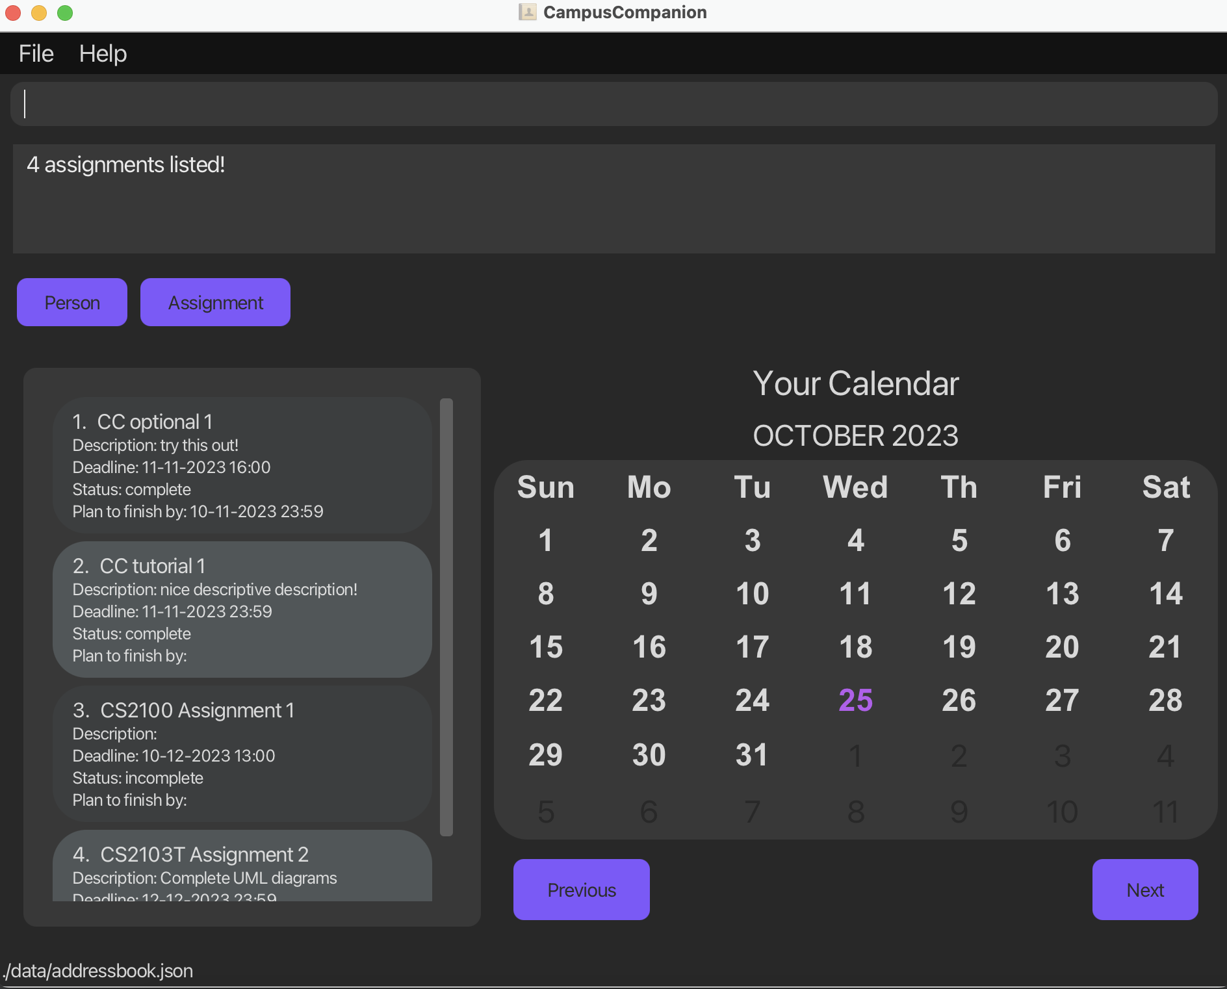Click the command input field
The height and width of the screenshot is (989, 1227).
click(613, 104)
